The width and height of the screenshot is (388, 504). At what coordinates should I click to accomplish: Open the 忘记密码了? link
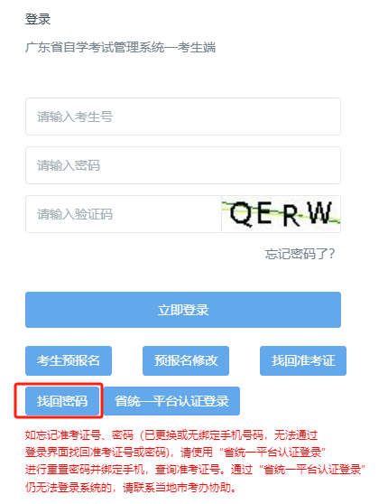click(x=300, y=254)
